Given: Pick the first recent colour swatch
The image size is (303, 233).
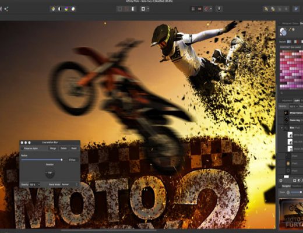Looking at the screenshot, I should 289,41.
